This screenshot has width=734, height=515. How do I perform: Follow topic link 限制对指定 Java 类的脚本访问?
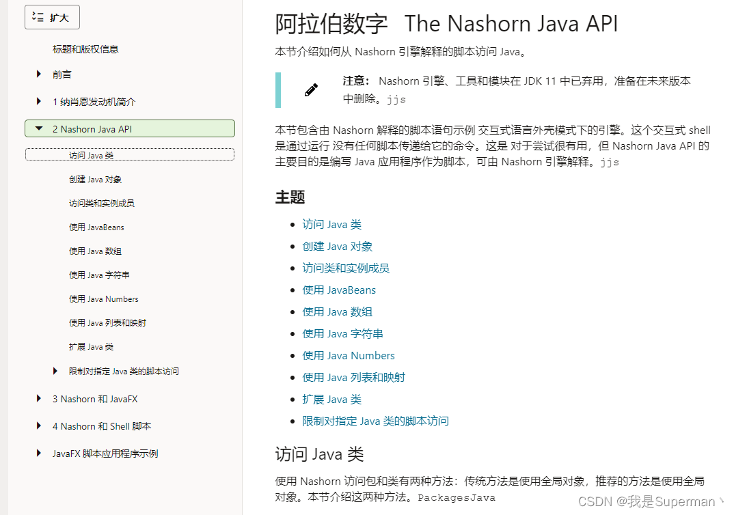click(x=375, y=421)
